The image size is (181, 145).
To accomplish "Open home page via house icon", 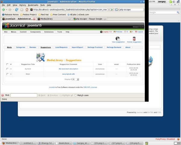I will (x=27, y=10).
